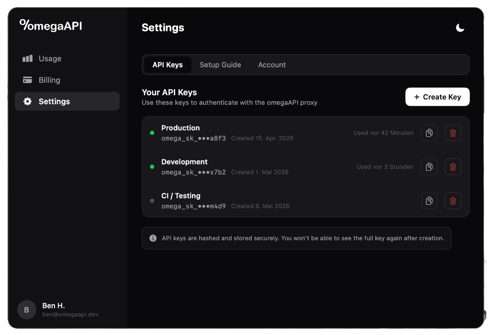The width and height of the screenshot is (490, 335).
Task: Click the gray status dot for CI / Testing
Action: (x=152, y=201)
